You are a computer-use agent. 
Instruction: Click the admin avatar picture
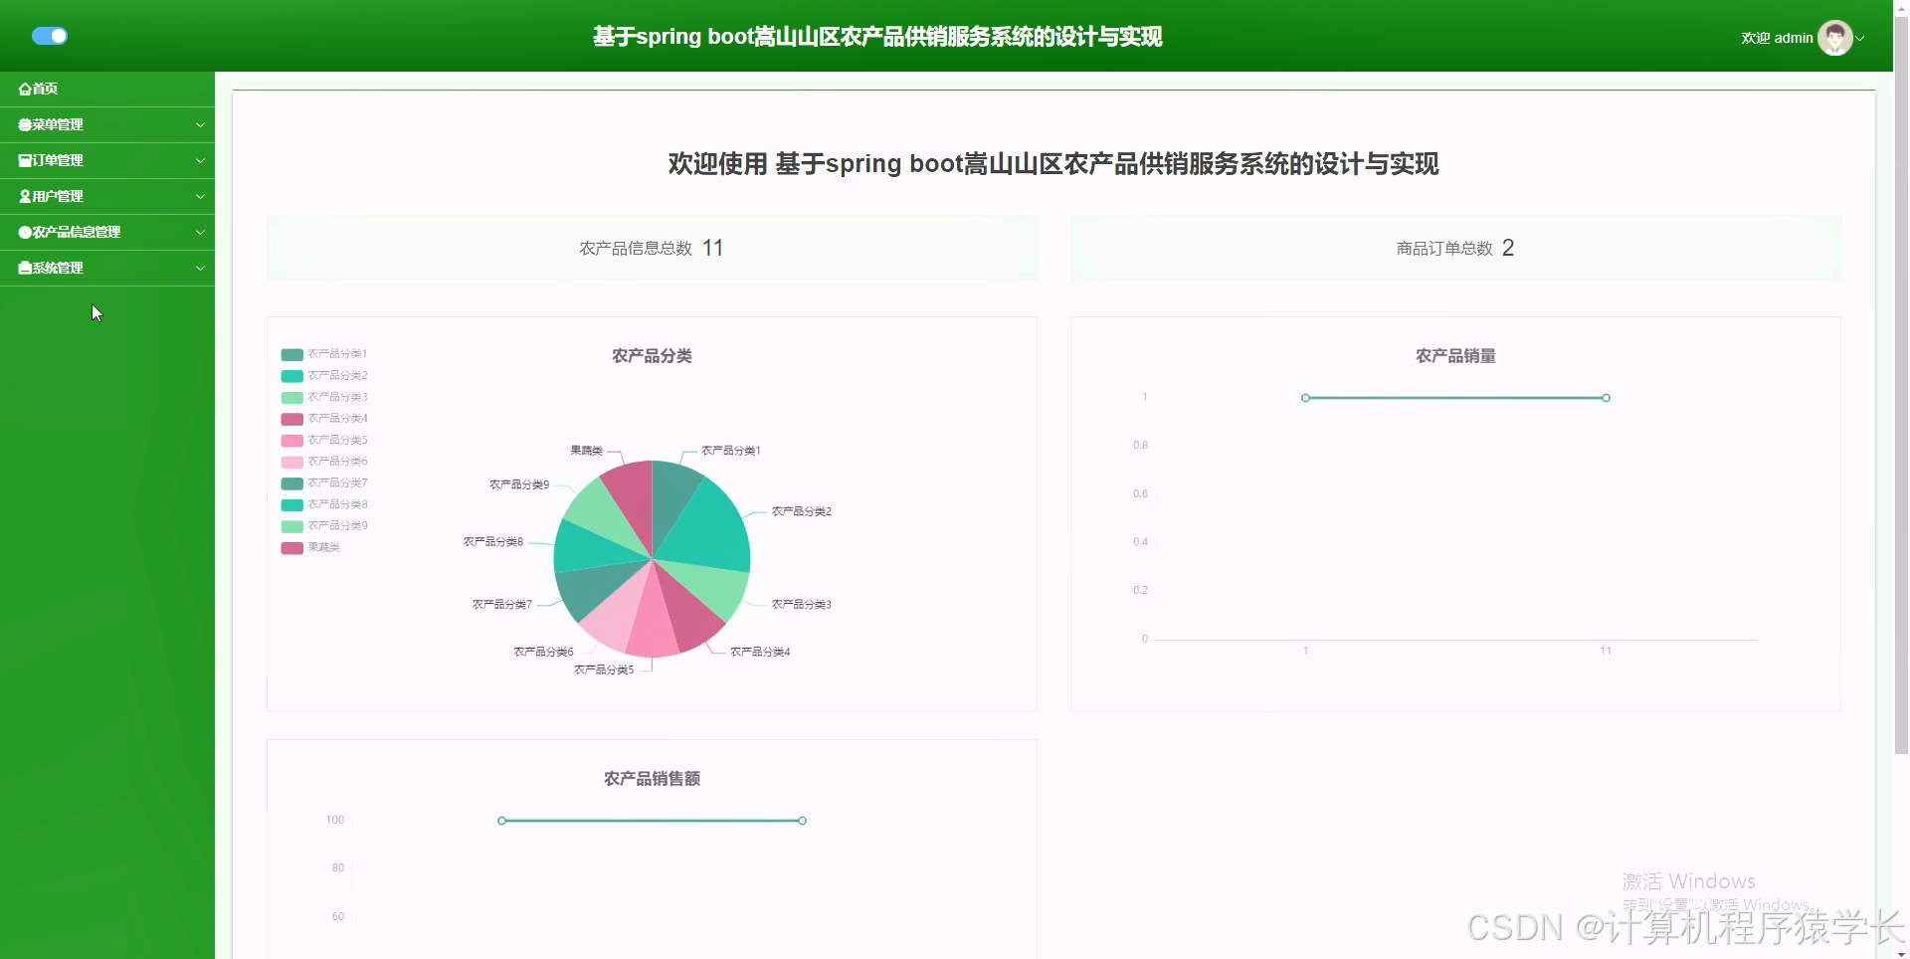pyautogui.click(x=1834, y=38)
